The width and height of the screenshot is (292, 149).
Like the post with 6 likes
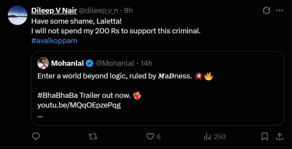coord(150,137)
